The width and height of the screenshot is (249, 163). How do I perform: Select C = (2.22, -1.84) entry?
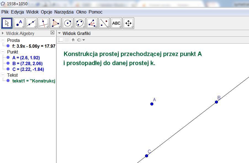point(28,69)
